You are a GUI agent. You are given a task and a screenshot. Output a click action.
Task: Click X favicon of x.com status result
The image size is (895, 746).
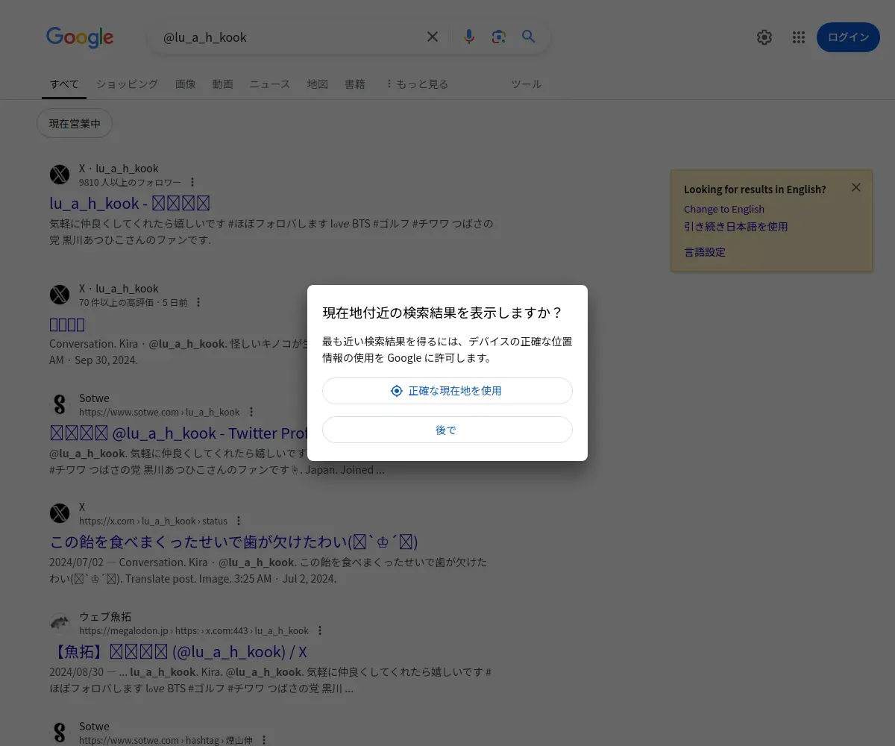(60, 513)
